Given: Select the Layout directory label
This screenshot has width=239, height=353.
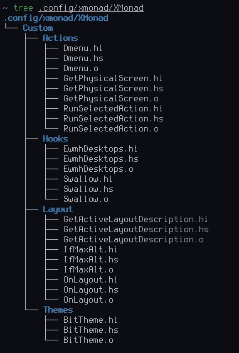Looking at the screenshot, I should pyautogui.click(x=58, y=210).
